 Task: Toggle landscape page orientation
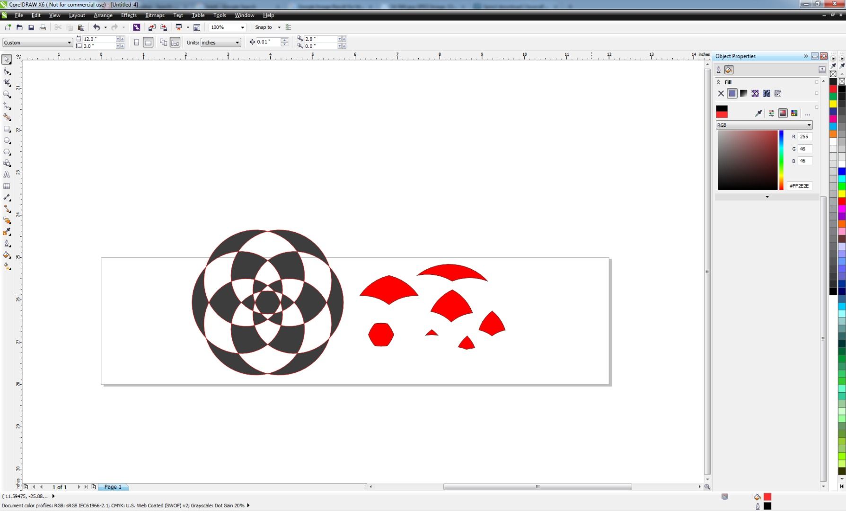point(148,43)
